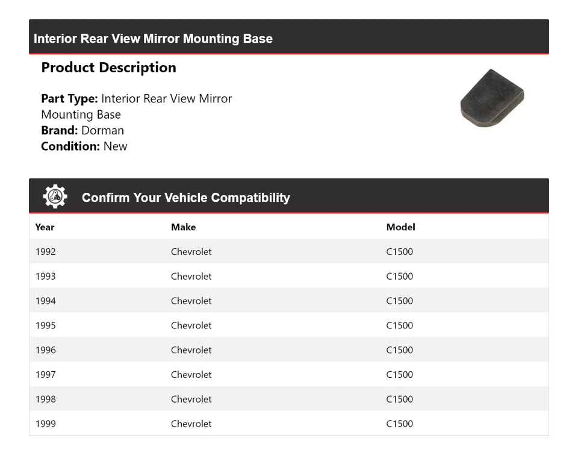Click the Condition: New text
Viewport: 578px width, 455px height.
[x=84, y=146]
